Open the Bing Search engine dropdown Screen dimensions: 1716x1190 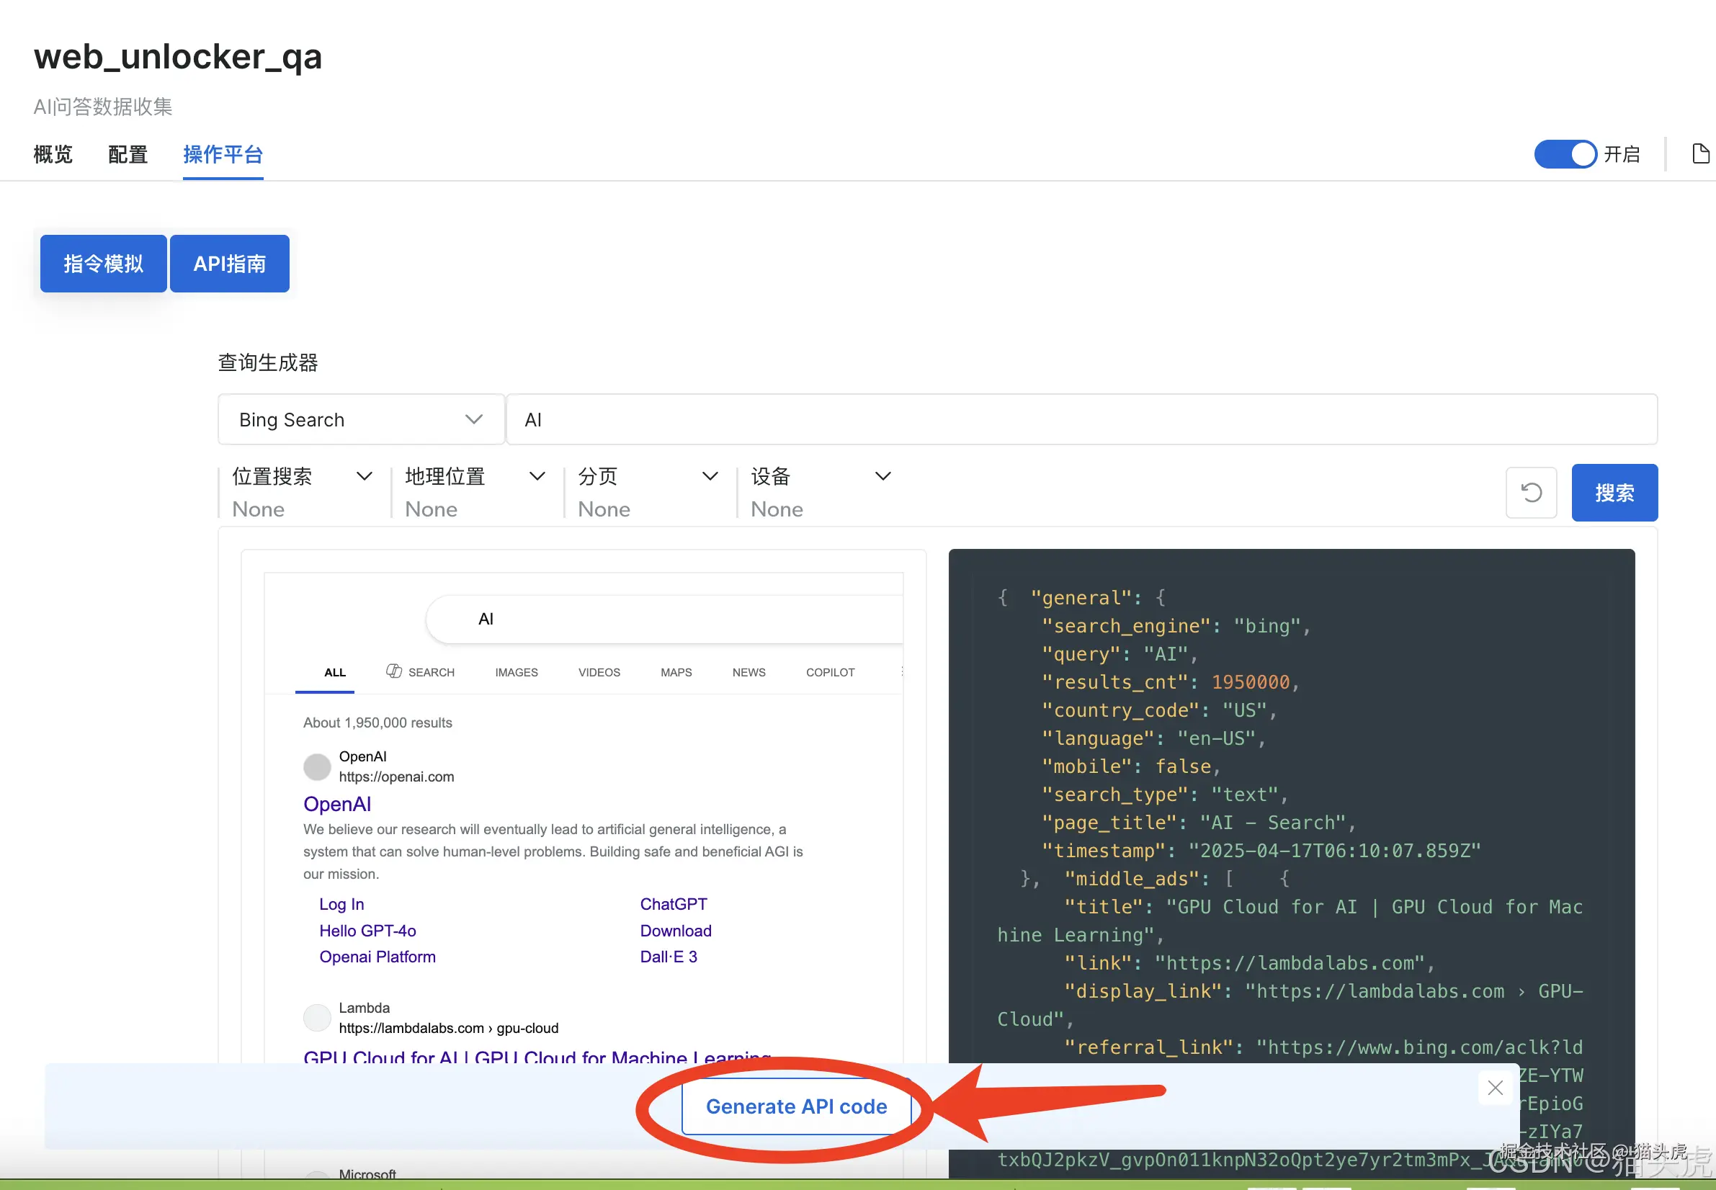(x=361, y=420)
